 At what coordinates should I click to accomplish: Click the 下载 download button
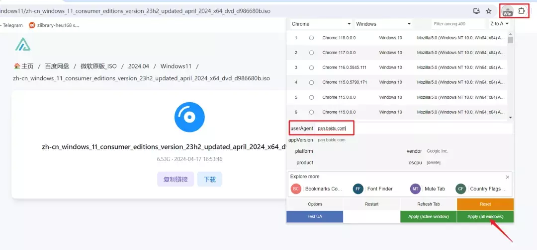pyautogui.click(x=210, y=179)
